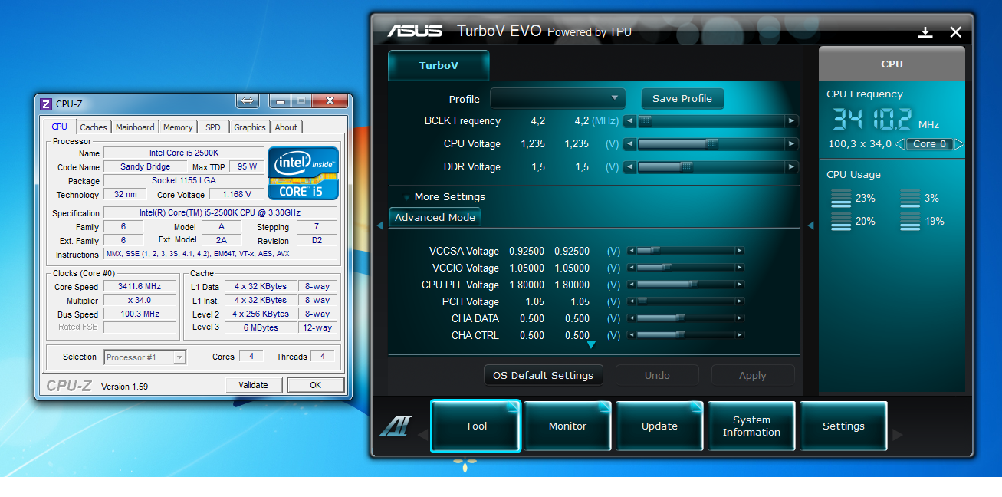Click the right arrow of CHA DATA slider
Image resolution: width=1002 pixels, height=497 pixels.
(x=740, y=318)
